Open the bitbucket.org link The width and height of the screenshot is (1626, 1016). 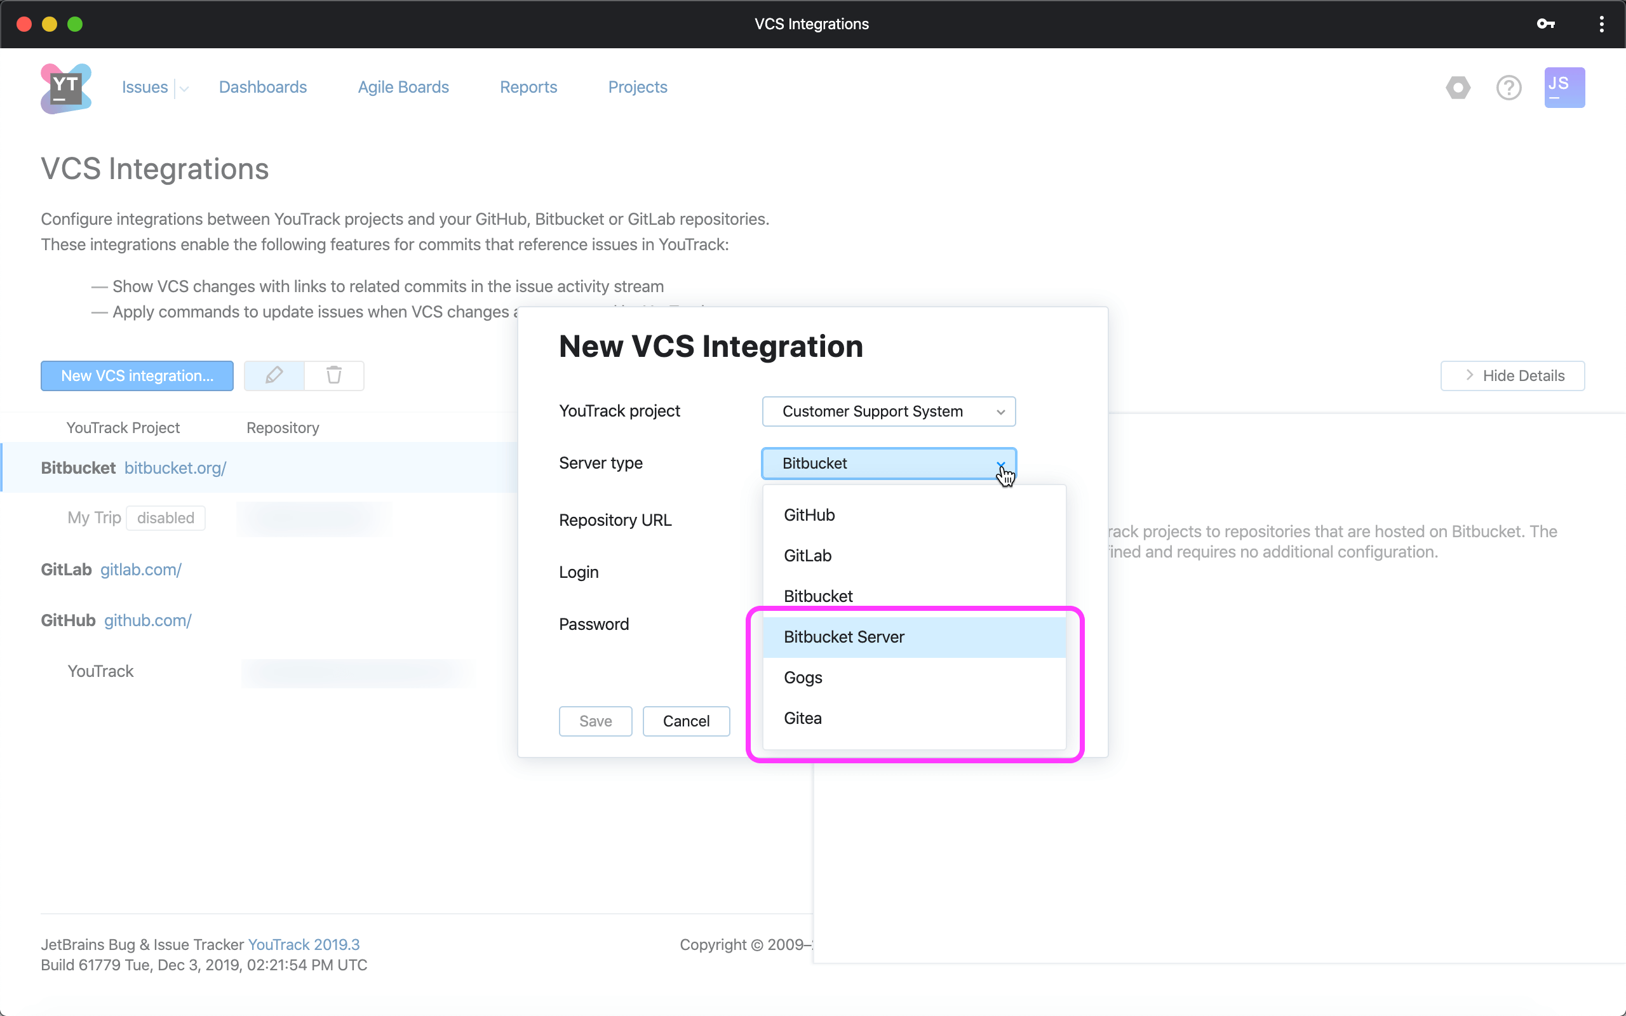point(175,468)
